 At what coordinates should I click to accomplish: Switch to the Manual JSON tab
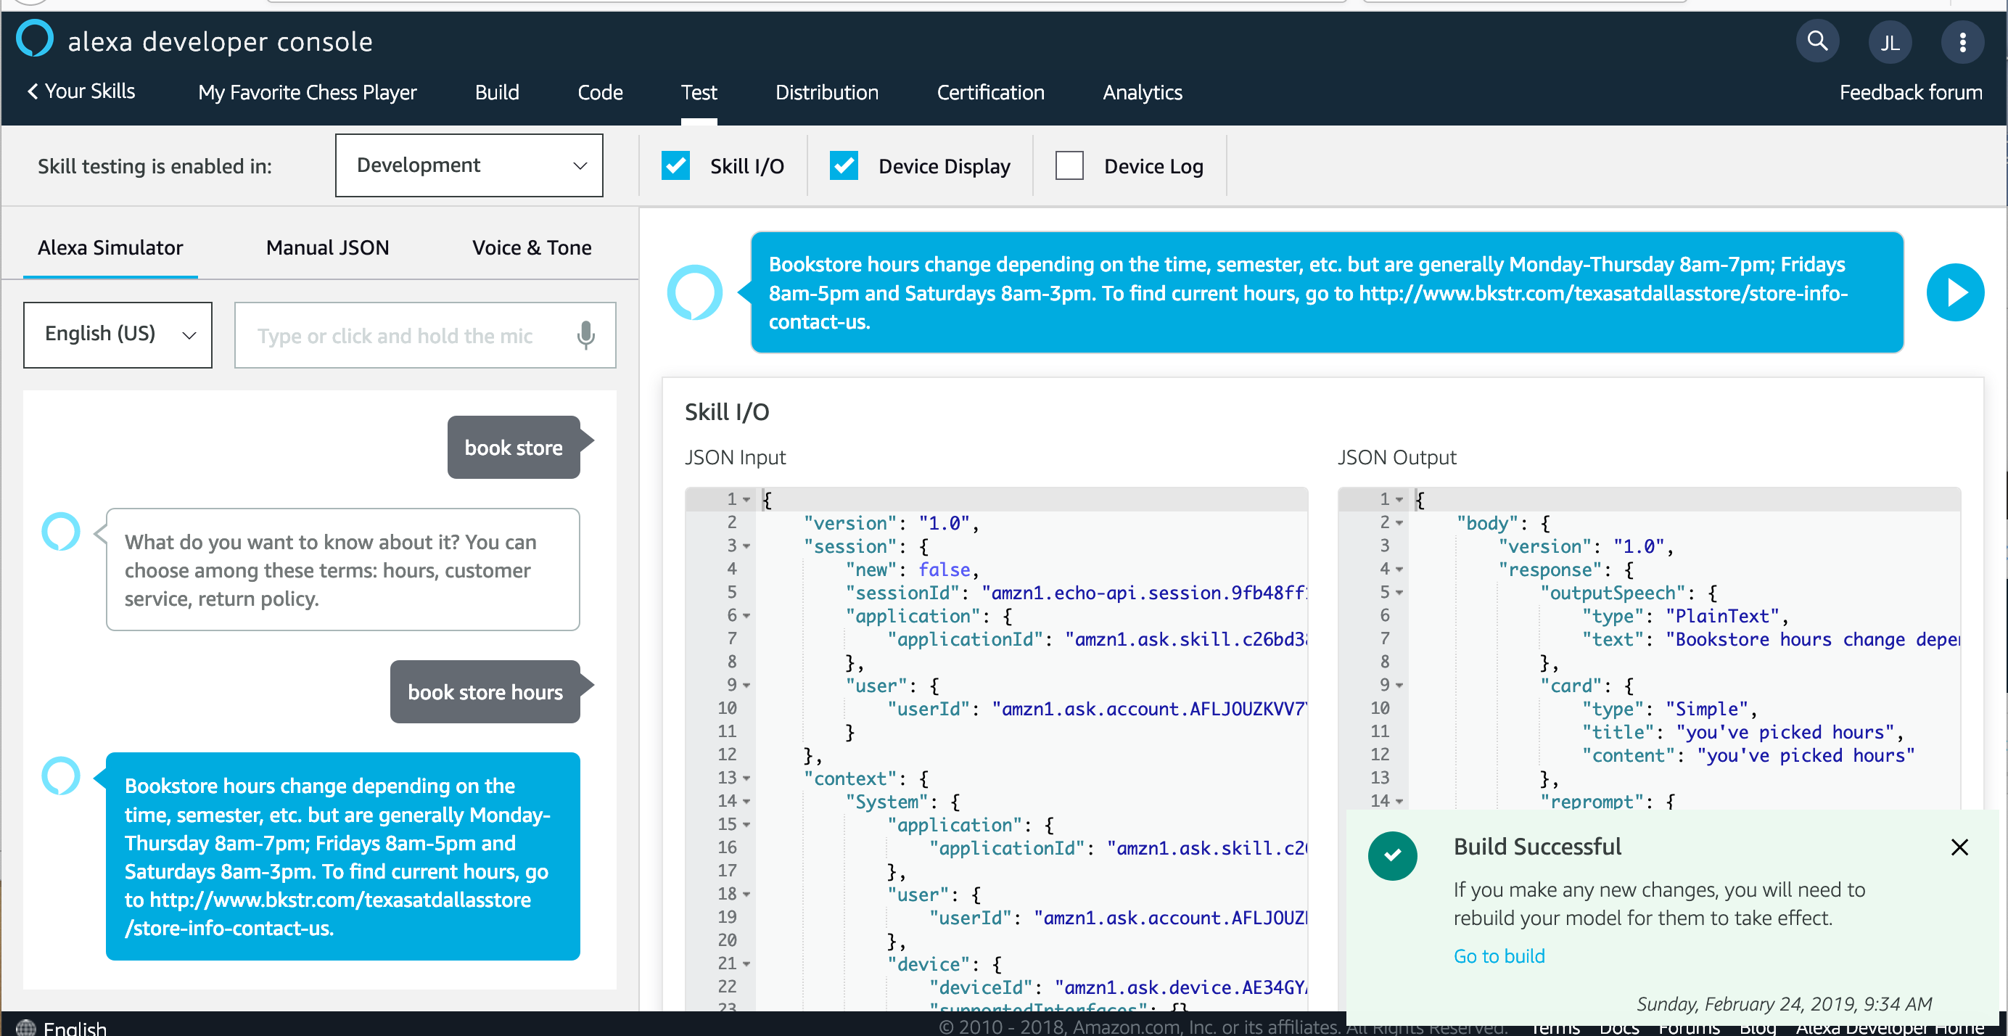point(327,248)
